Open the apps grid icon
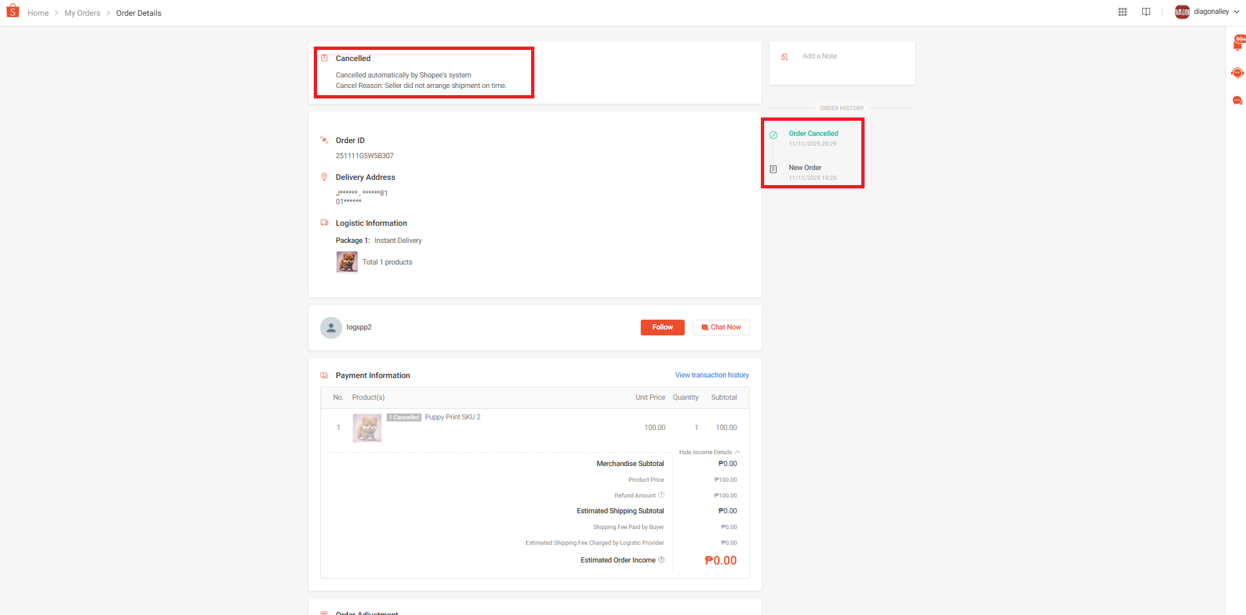Image resolution: width=1246 pixels, height=615 pixels. pos(1123,12)
